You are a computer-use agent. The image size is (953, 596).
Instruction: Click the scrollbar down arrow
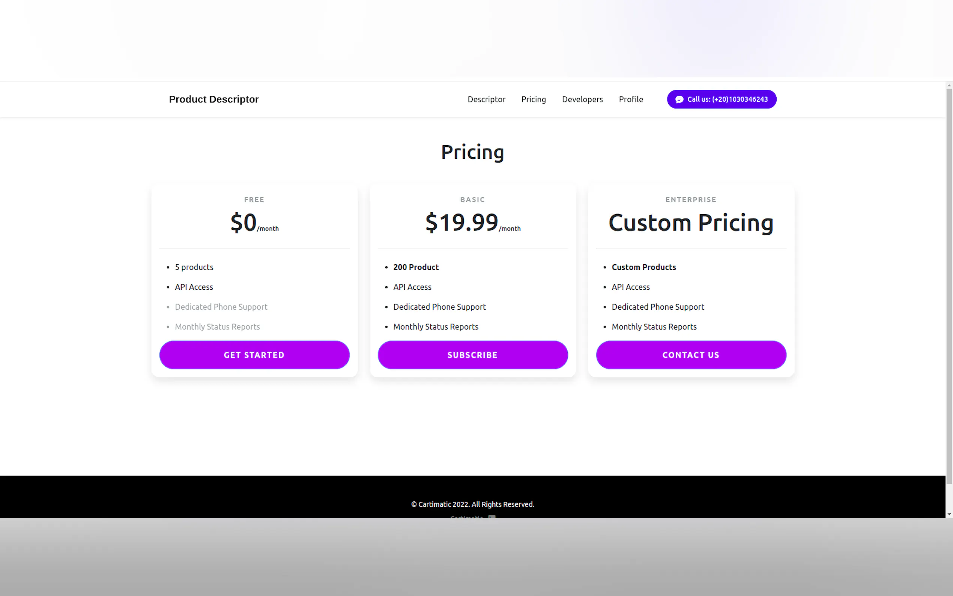(x=949, y=514)
